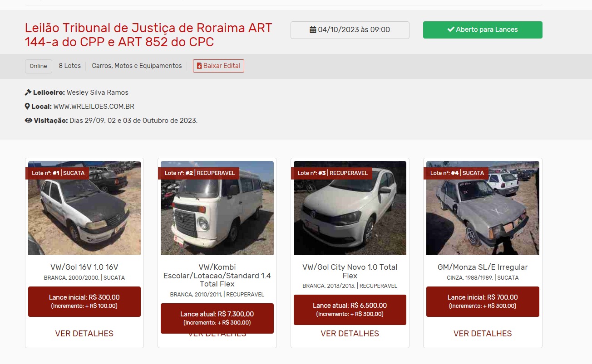Click the Lote nº #3 RECUPERAVEL badge
The width and height of the screenshot is (592, 364).
(331, 173)
